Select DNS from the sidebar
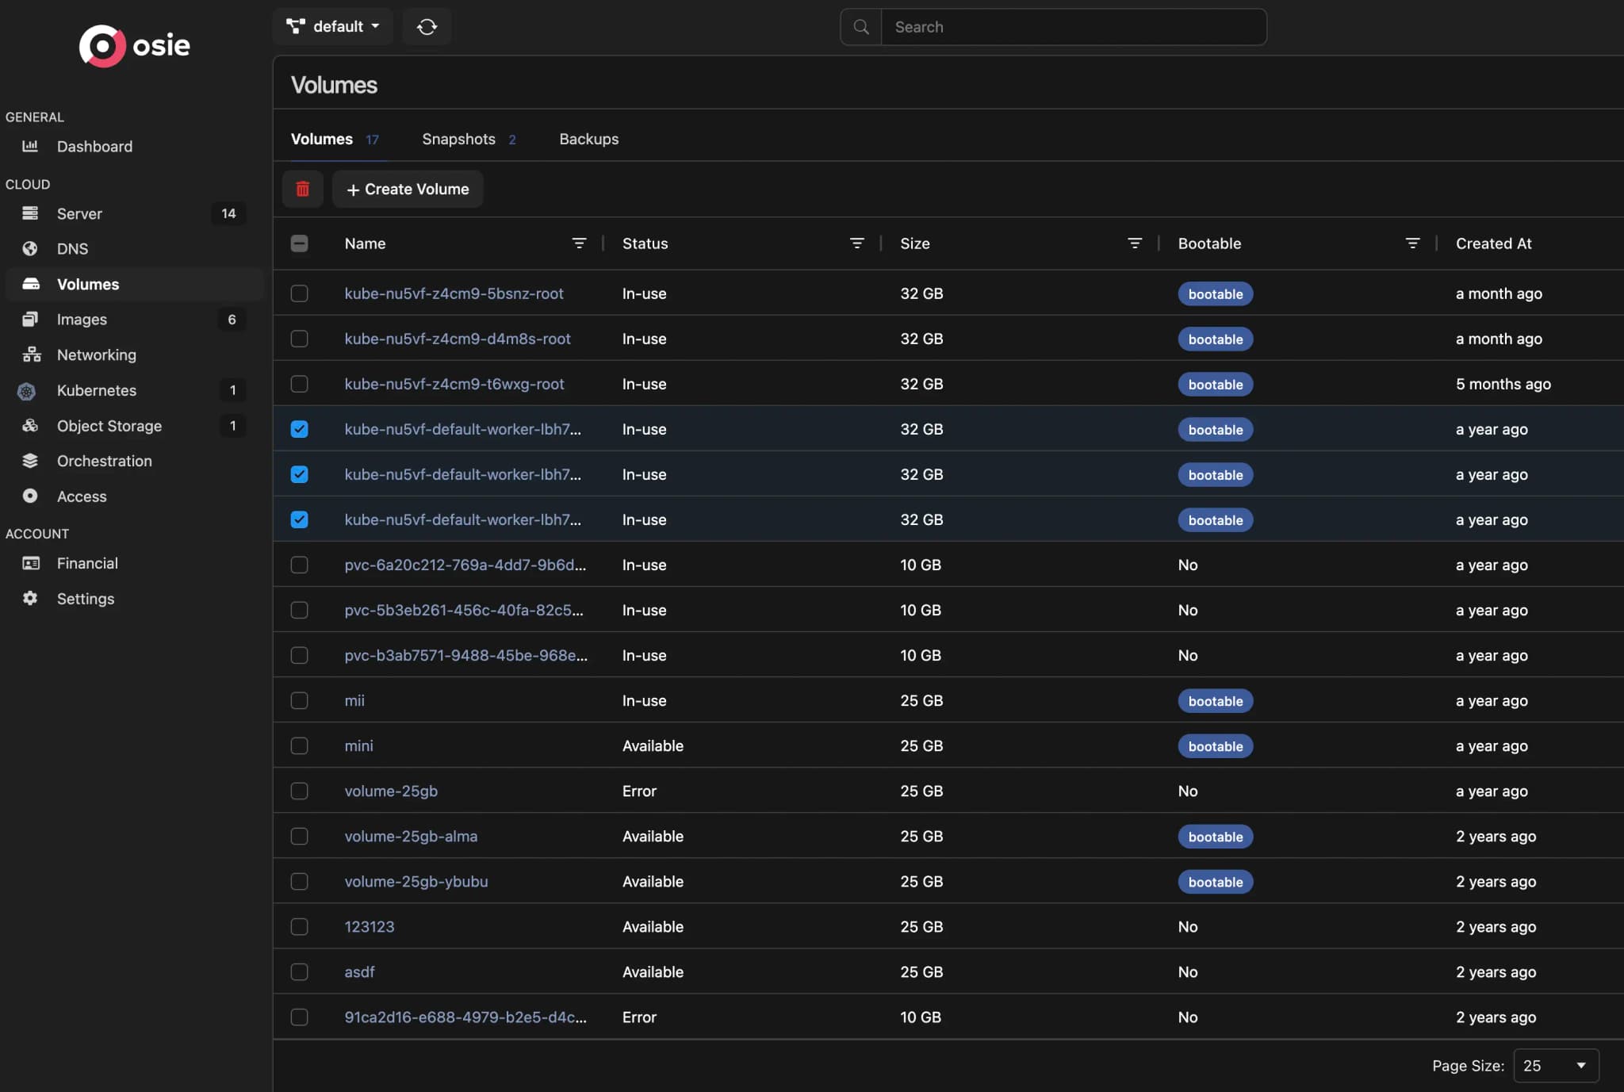Viewport: 1624px width, 1092px height. [72, 248]
